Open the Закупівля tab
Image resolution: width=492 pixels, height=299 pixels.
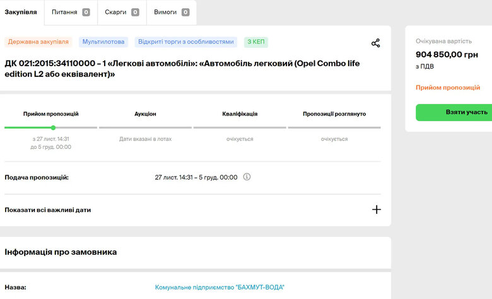click(21, 12)
